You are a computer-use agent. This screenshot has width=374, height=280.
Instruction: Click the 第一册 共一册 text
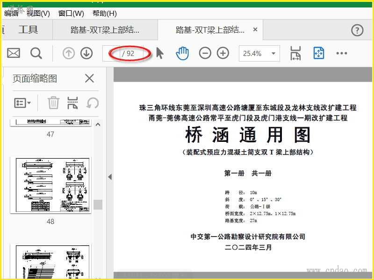tap(248, 173)
